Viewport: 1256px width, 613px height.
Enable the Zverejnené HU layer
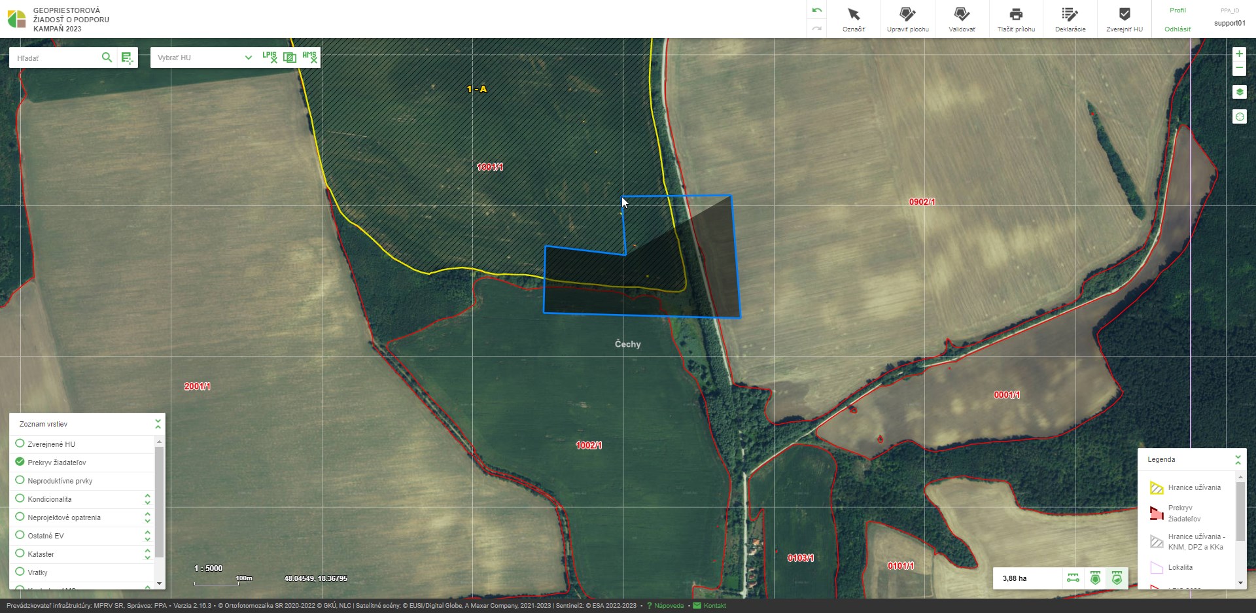click(x=20, y=444)
